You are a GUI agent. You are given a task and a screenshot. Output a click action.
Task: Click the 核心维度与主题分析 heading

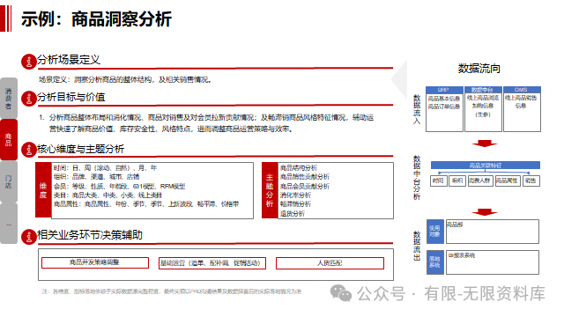(x=80, y=149)
